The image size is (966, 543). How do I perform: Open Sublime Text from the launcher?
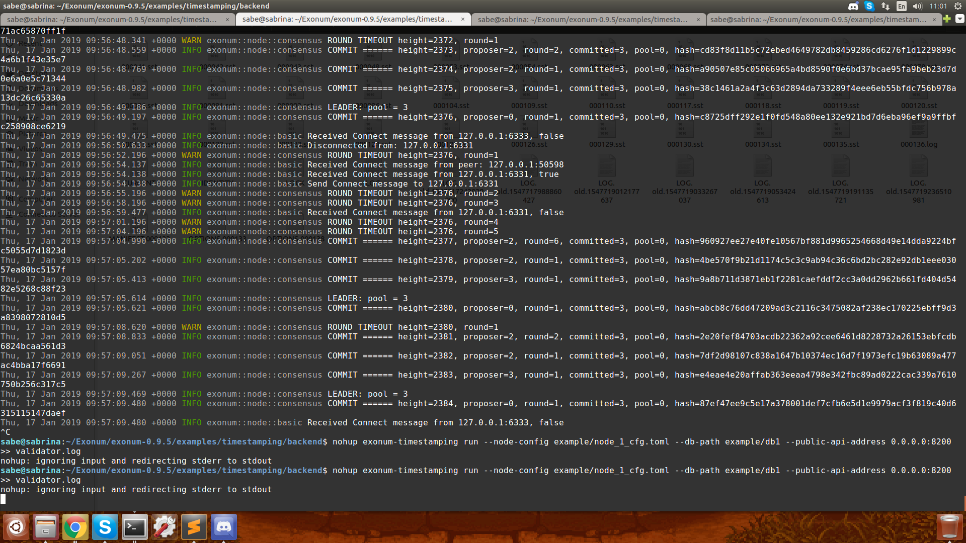tap(194, 526)
